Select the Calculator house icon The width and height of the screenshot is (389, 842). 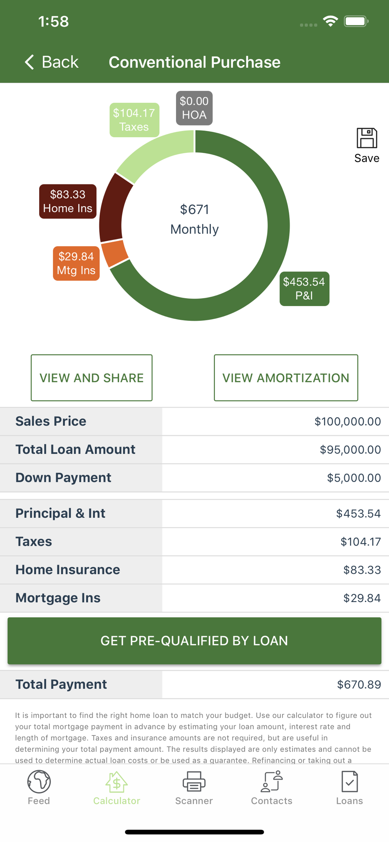117,781
